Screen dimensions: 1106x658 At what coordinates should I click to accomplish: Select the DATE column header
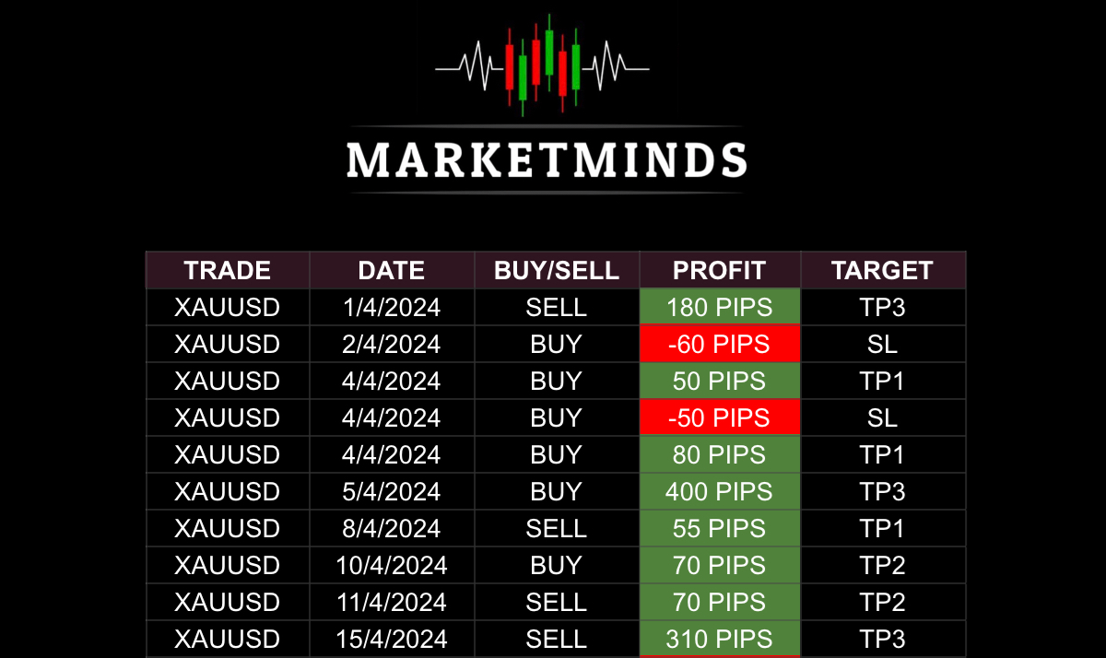392,270
